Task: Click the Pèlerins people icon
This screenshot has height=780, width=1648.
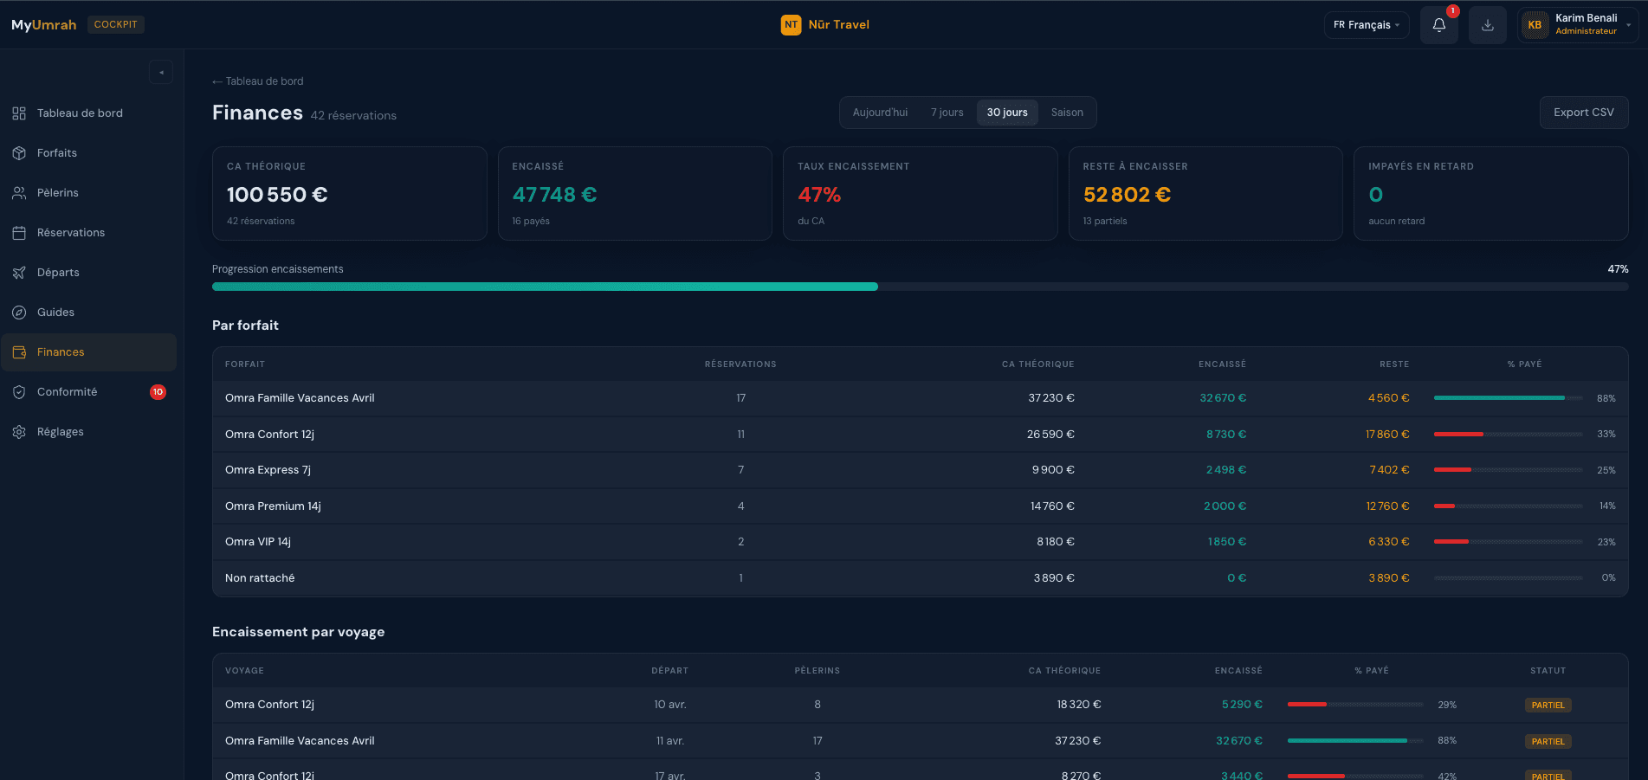Action: [19, 193]
